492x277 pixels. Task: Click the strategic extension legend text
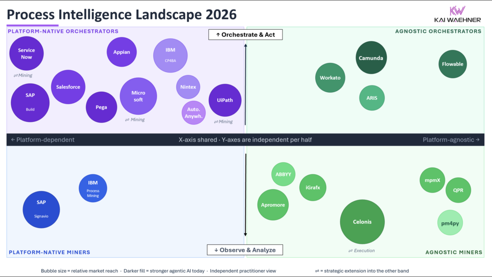pos(362,271)
